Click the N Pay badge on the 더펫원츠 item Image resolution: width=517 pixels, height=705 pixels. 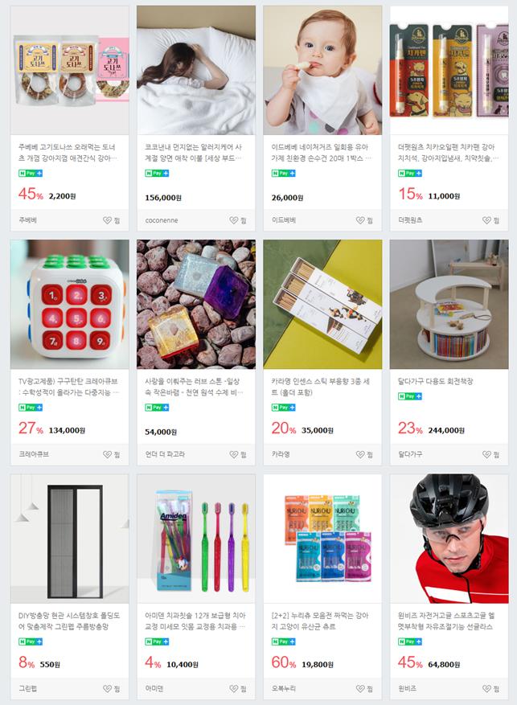point(410,173)
